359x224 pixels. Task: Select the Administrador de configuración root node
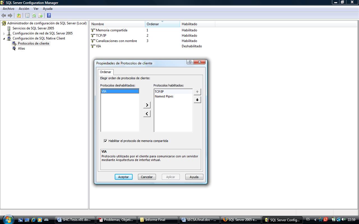click(x=47, y=23)
